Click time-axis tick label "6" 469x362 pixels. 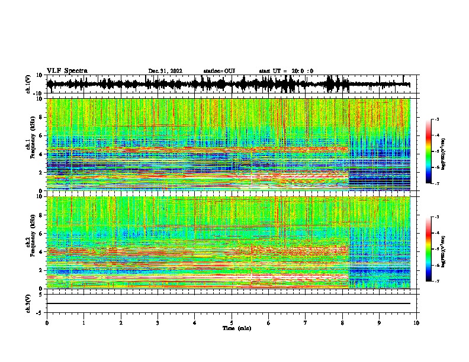269,323
